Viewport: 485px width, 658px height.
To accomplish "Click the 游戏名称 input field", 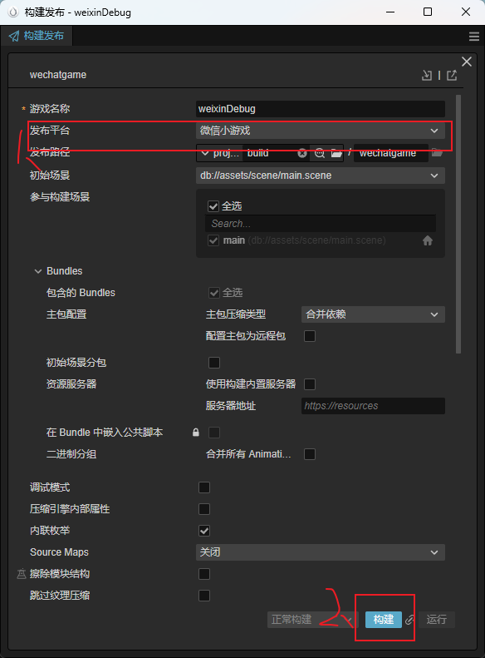I will click(320, 109).
